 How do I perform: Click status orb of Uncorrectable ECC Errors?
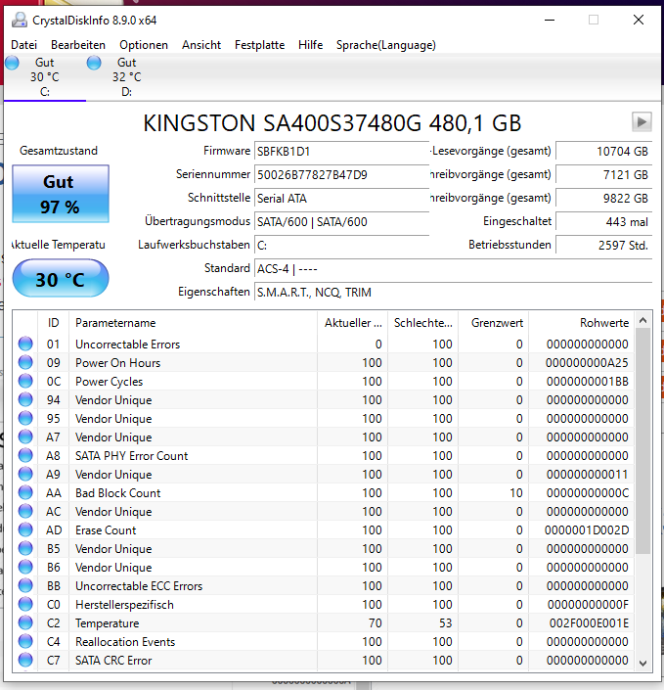(25, 585)
